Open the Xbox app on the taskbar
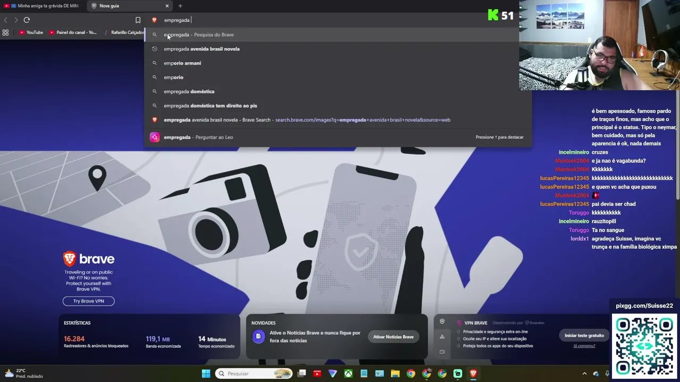 (x=348, y=374)
